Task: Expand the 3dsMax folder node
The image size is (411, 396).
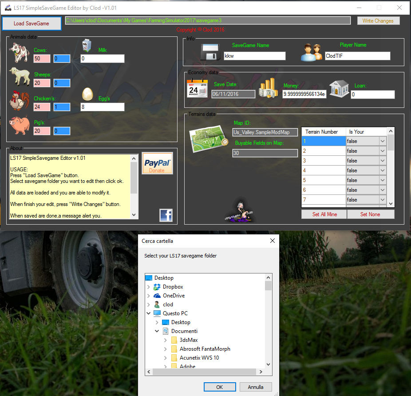Action: click(x=166, y=340)
